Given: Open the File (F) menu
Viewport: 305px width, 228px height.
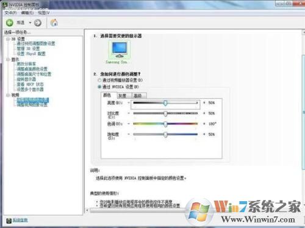Looking at the screenshot, I should pos(10,13).
